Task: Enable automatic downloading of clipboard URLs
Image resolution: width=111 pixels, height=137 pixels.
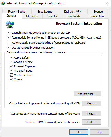Action: [10, 43]
